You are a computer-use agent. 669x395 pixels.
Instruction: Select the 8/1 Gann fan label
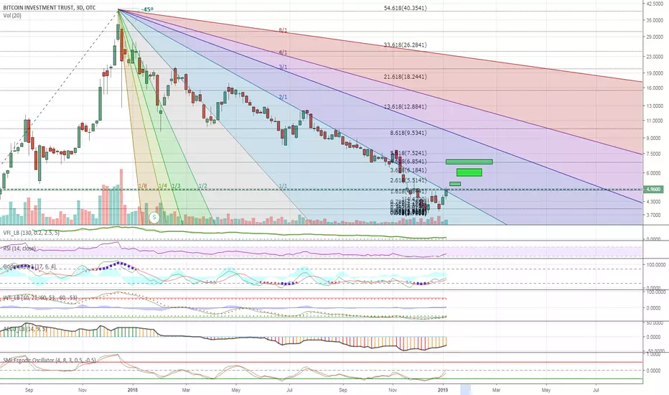(283, 31)
